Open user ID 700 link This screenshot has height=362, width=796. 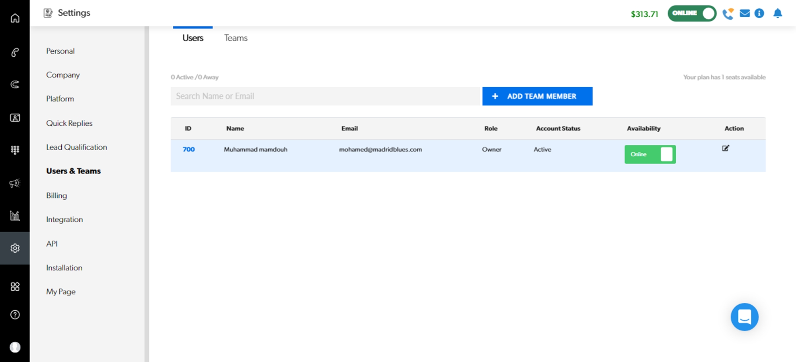[189, 150]
